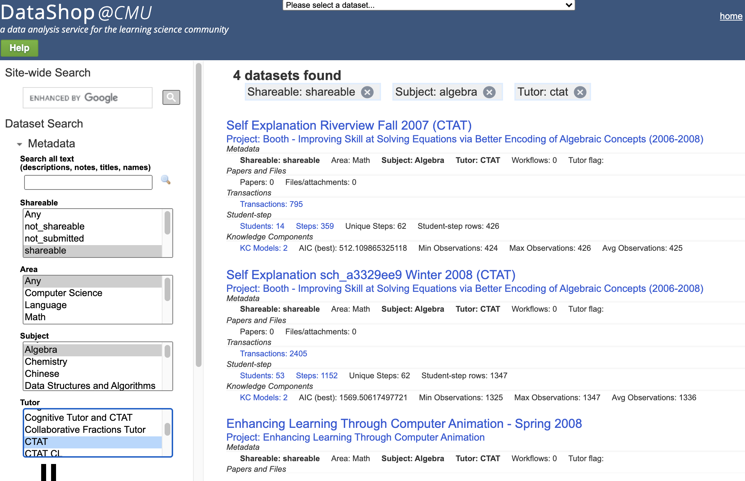The width and height of the screenshot is (745, 481).
Task: Remove the Tutor: ctat filter chip
Action: (580, 92)
